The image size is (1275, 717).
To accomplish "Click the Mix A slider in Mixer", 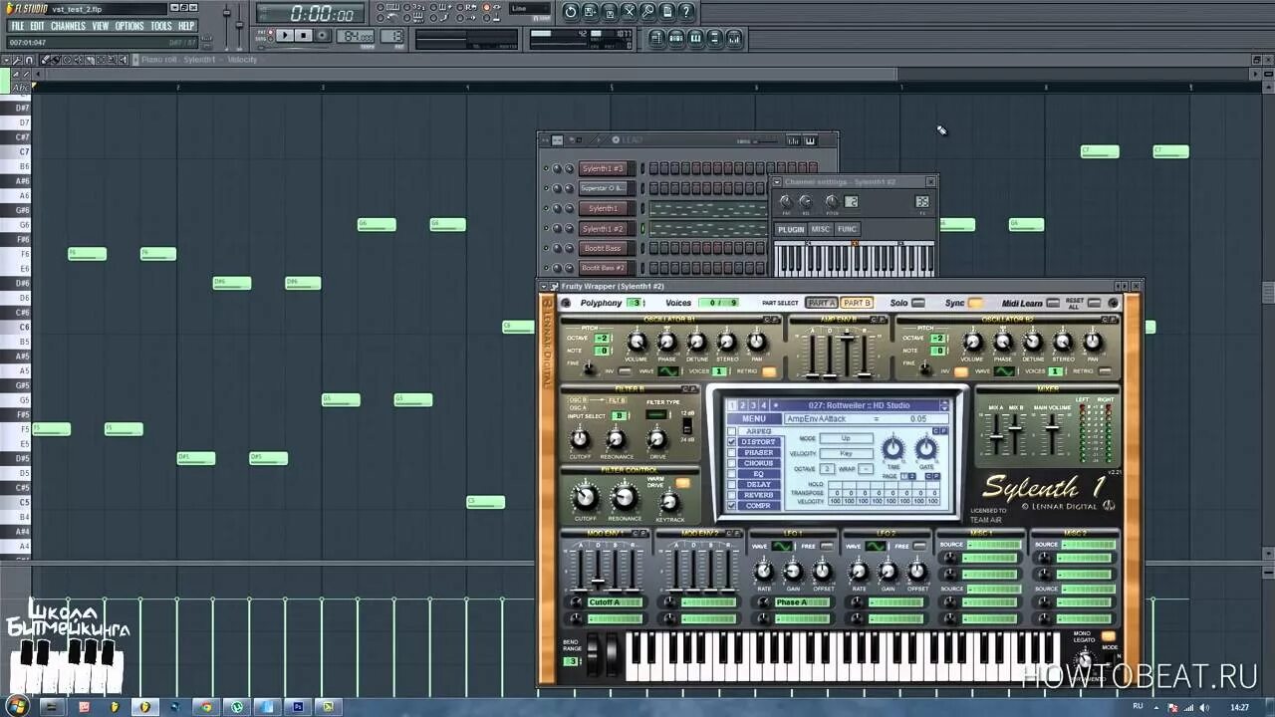I will point(996,432).
